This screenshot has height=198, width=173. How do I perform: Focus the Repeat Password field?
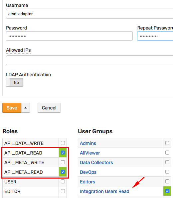(x=155, y=36)
